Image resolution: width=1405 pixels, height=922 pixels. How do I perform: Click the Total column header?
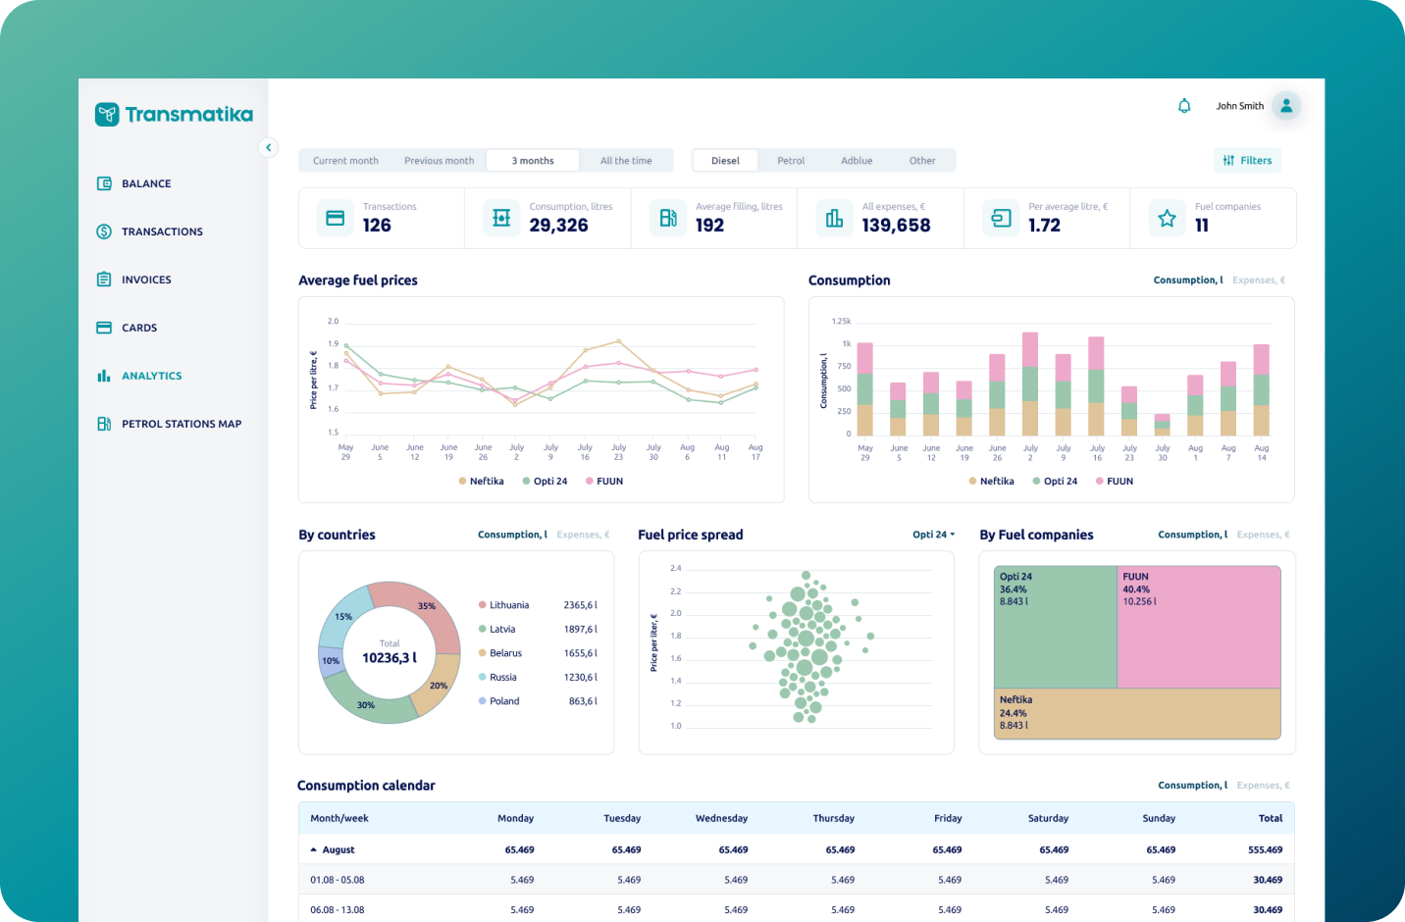coord(1271,818)
